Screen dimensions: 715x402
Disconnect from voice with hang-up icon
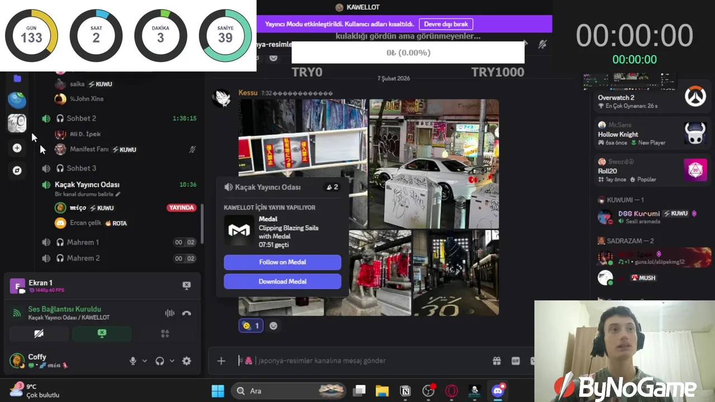point(187,313)
